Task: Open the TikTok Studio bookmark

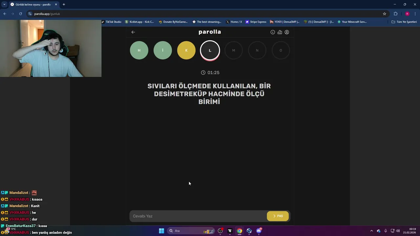Action: 112,22
